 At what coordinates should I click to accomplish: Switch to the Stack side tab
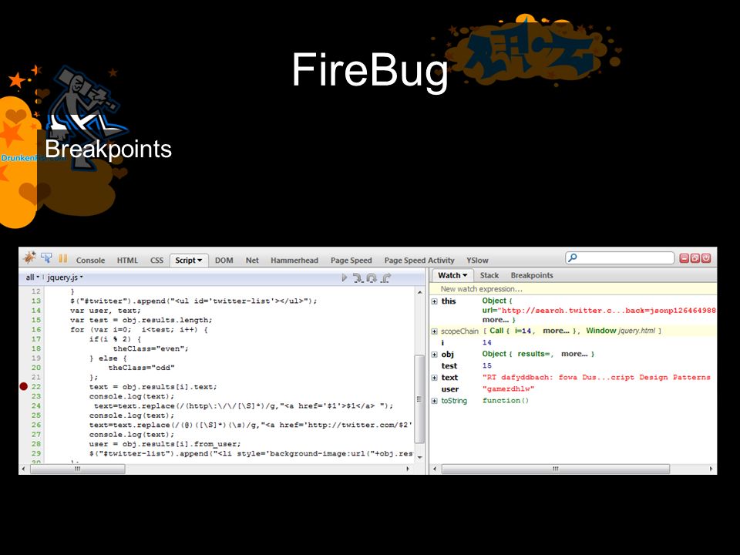489,275
